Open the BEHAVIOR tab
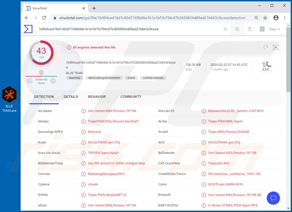Screen dimensions: 292x212 (96, 97)
